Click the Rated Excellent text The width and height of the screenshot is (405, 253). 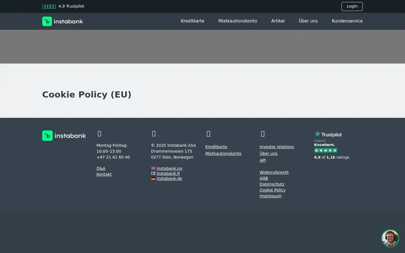pyautogui.click(x=325, y=143)
